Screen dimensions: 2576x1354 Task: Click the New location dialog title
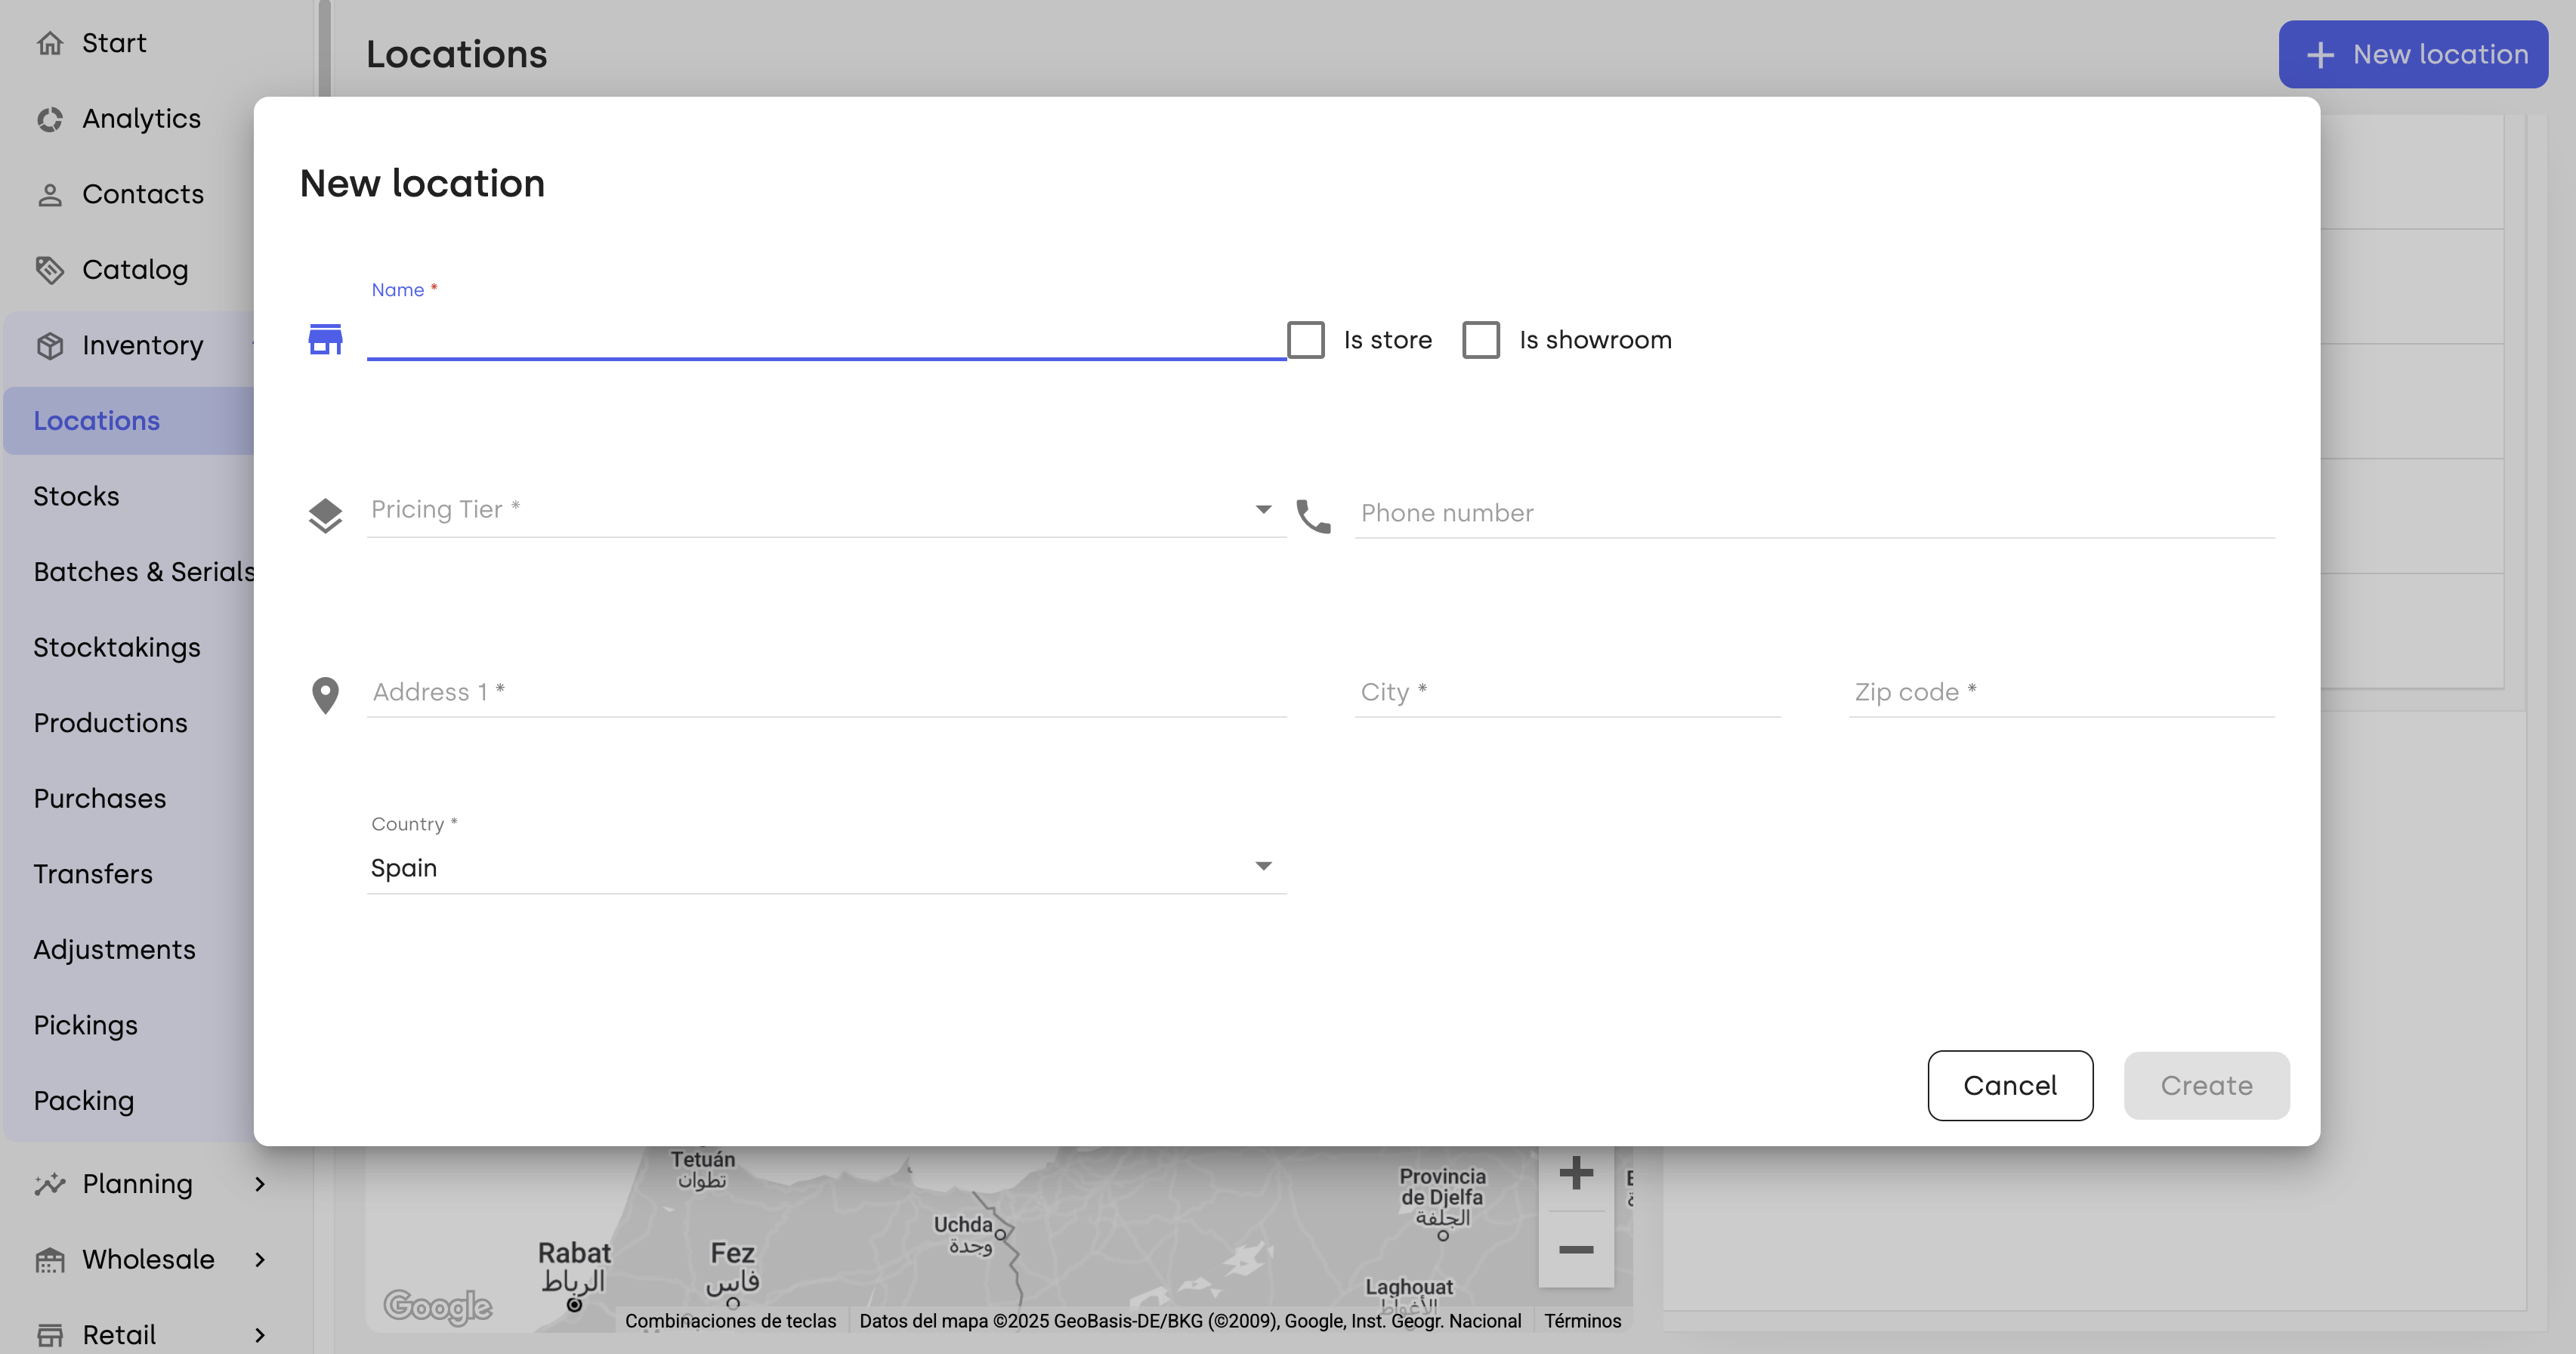[x=422, y=184]
